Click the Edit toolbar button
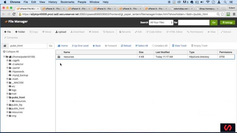The width and height of the screenshot is (237, 133). click(138, 32)
